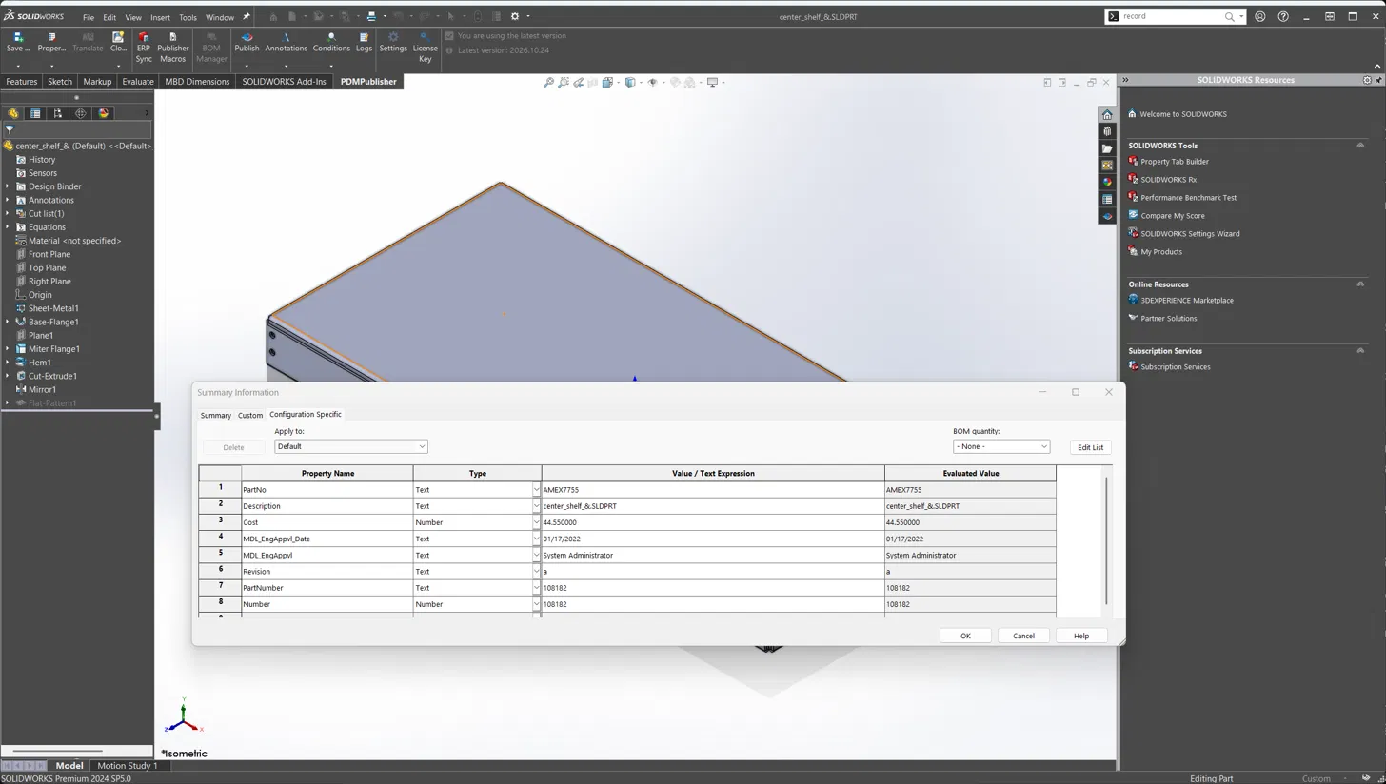This screenshot has width=1386, height=784.
Task: Click the search commands input field
Action: click(x=1170, y=16)
